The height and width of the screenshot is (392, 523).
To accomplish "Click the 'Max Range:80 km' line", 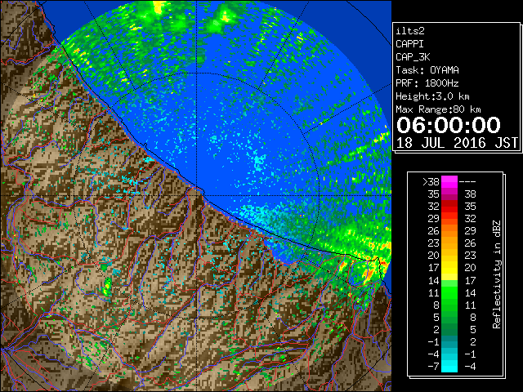I will click(438, 109).
